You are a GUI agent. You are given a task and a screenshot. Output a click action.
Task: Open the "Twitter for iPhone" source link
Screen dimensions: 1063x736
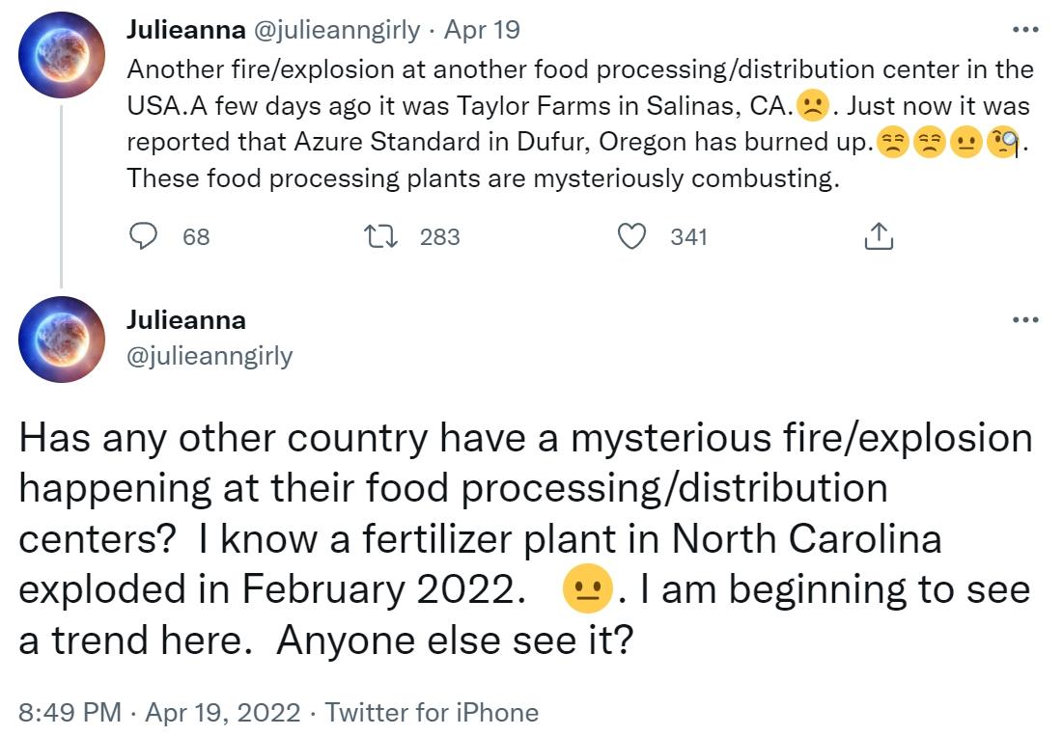pos(432,713)
